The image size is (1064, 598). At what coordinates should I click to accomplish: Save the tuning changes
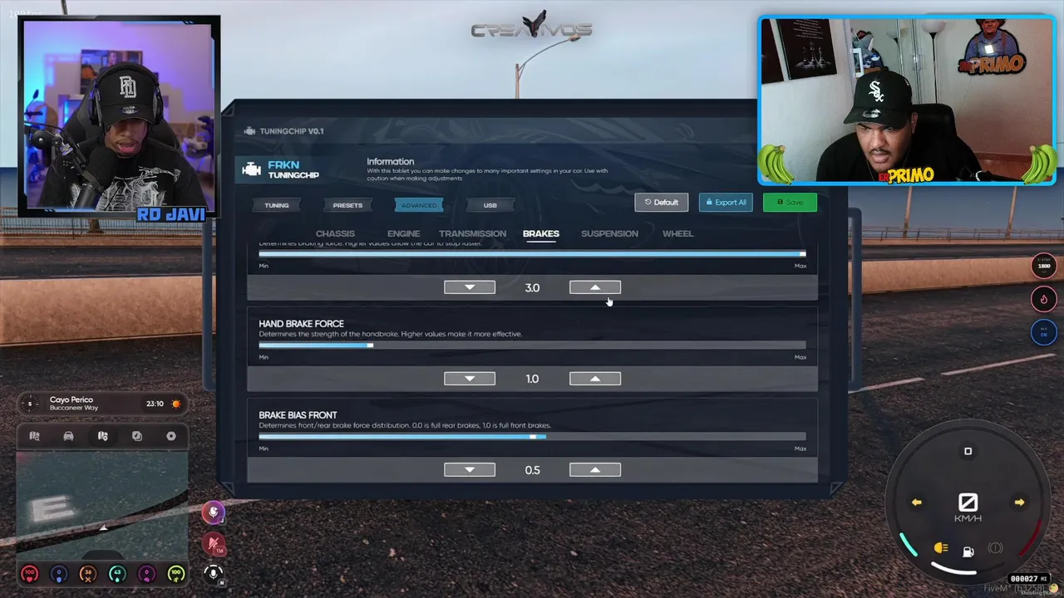[x=790, y=203]
